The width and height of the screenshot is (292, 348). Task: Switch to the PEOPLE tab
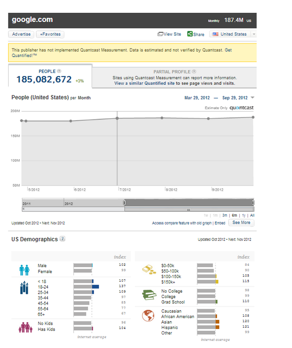pyautogui.click(x=50, y=76)
